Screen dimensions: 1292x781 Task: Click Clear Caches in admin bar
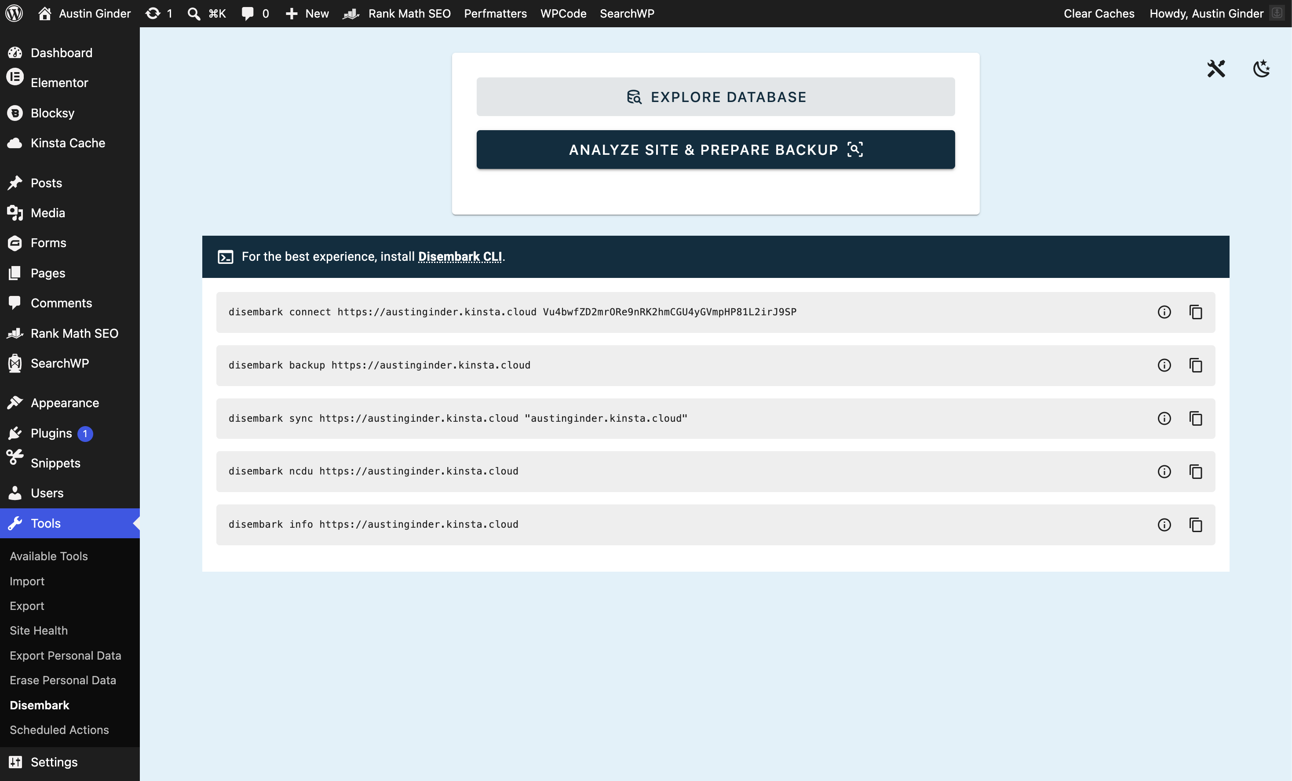click(1099, 13)
